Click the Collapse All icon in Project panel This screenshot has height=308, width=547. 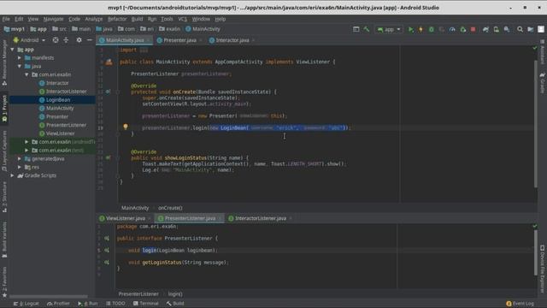66,40
